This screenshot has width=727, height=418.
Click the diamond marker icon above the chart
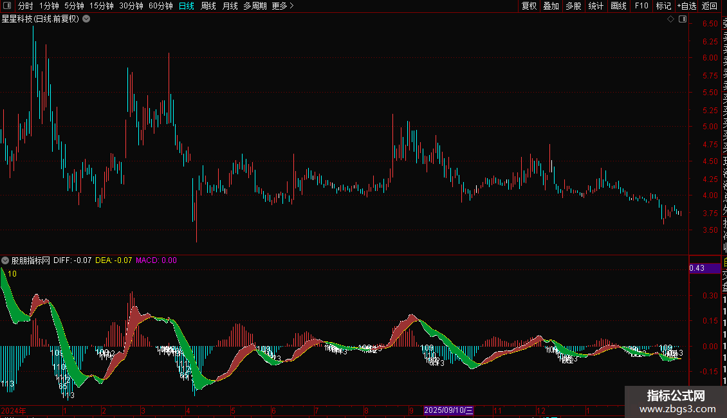[x=670, y=19]
